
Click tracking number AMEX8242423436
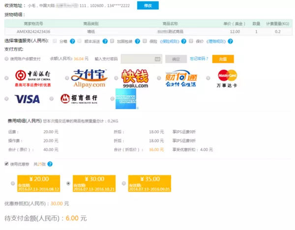coord(33,31)
